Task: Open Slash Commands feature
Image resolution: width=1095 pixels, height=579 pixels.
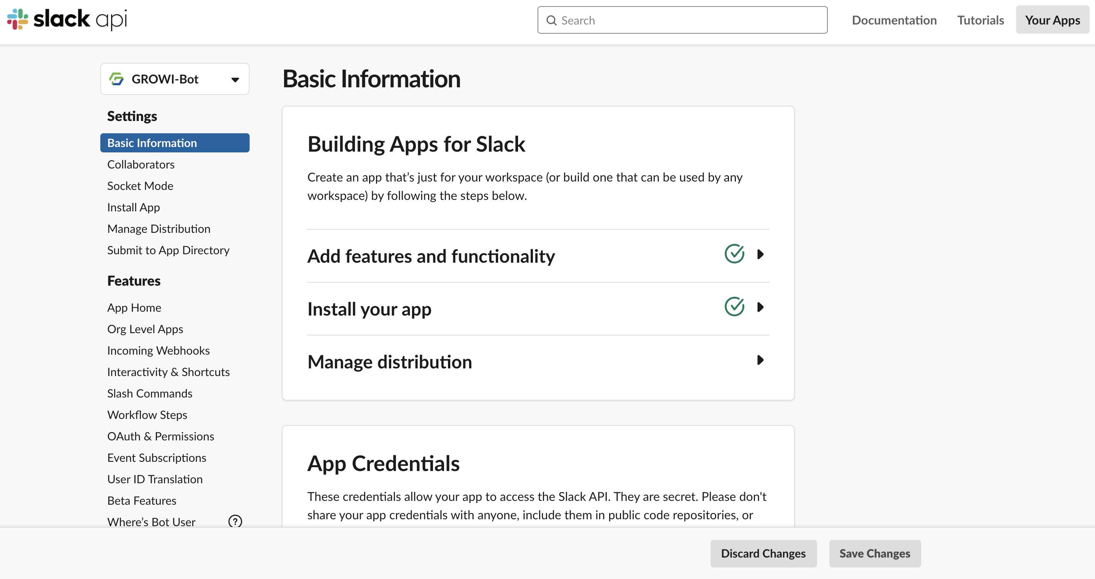Action: coord(150,394)
